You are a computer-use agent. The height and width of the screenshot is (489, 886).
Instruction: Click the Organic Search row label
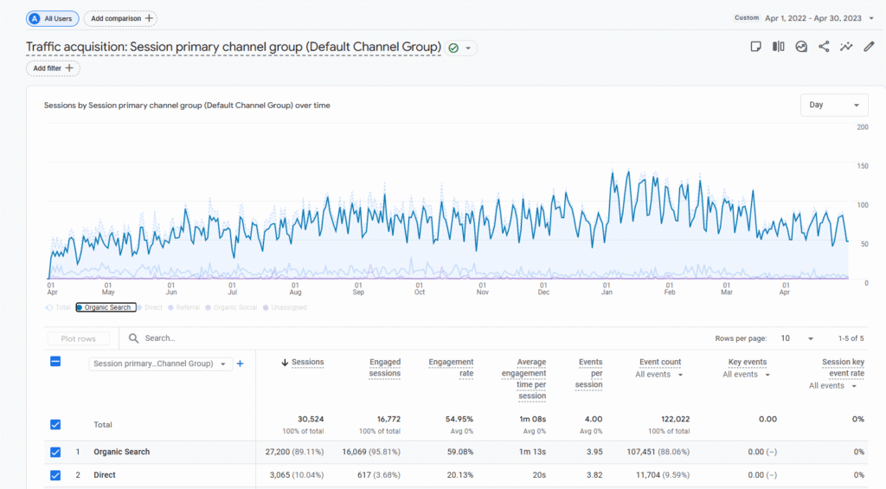[x=121, y=452]
